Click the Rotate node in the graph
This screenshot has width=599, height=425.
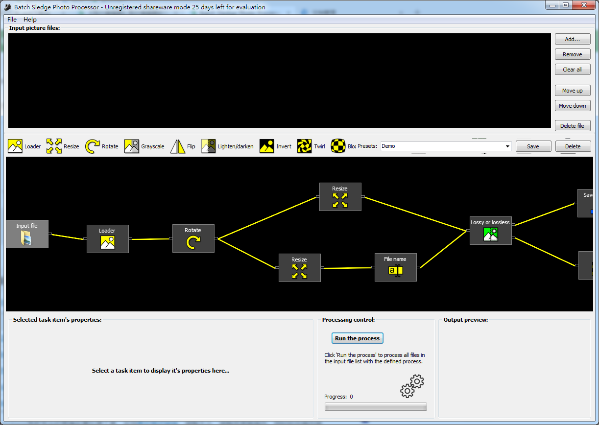(193, 238)
